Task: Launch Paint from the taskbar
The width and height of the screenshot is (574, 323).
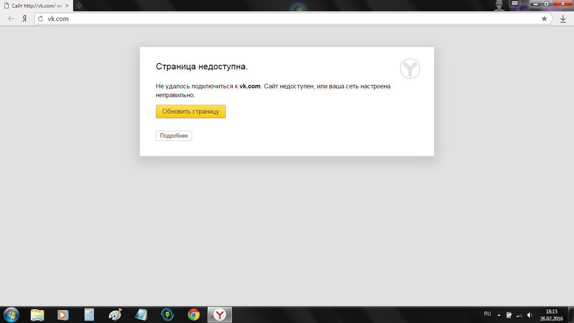Action: [x=115, y=315]
